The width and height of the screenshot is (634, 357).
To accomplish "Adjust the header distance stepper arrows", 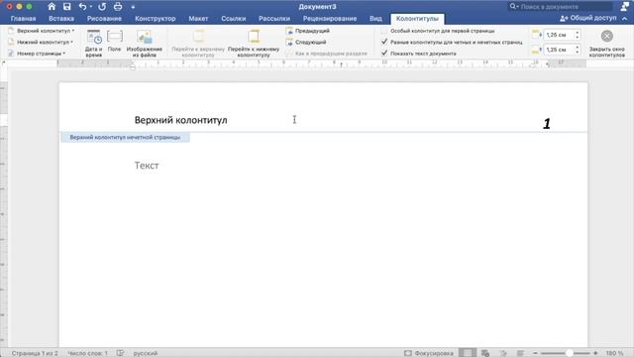I will coord(578,35).
